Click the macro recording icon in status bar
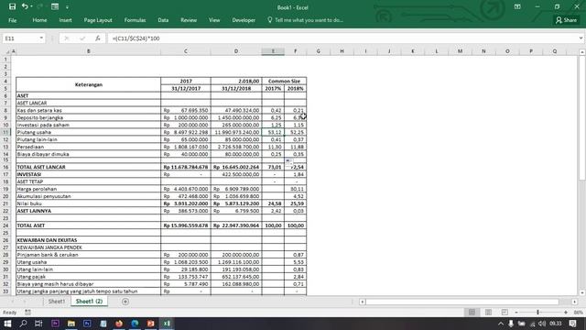Image resolution: width=586 pixels, height=330 pixels. coord(27,312)
